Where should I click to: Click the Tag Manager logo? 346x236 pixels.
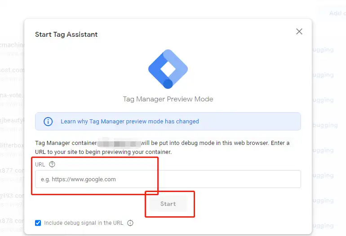(x=168, y=69)
